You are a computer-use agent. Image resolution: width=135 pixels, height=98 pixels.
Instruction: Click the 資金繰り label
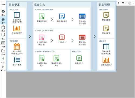pyautogui.click(x=103, y=41)
